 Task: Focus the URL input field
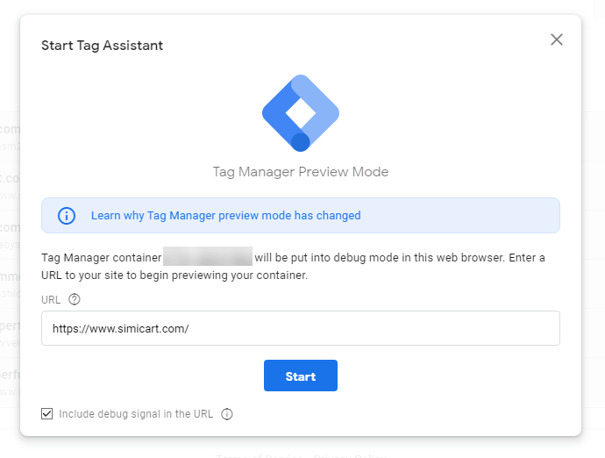point(301,328)
